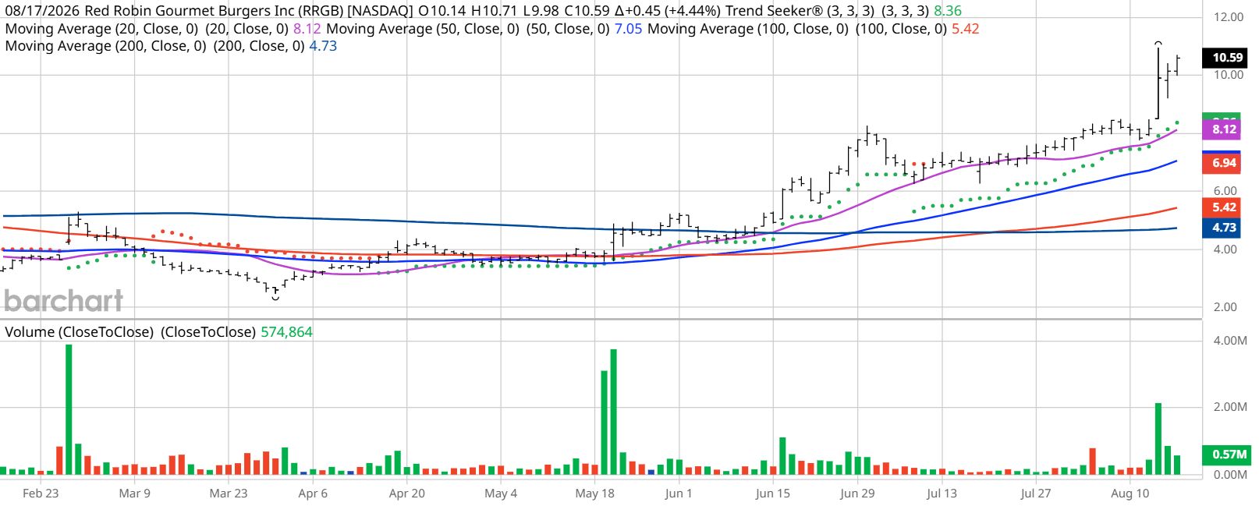Click the Trend Seeker value 8.36

point(948,12)
